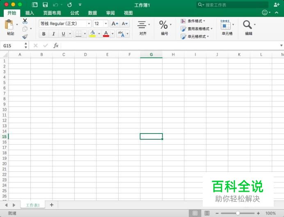Open paste options dropdown arrow

point(17,25)
